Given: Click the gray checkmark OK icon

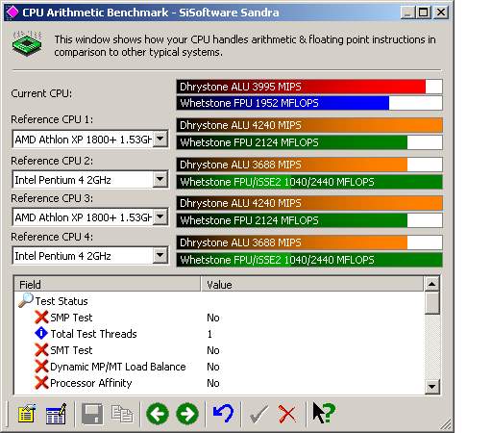Looking at the screenshot, I should tap(258, 414).
